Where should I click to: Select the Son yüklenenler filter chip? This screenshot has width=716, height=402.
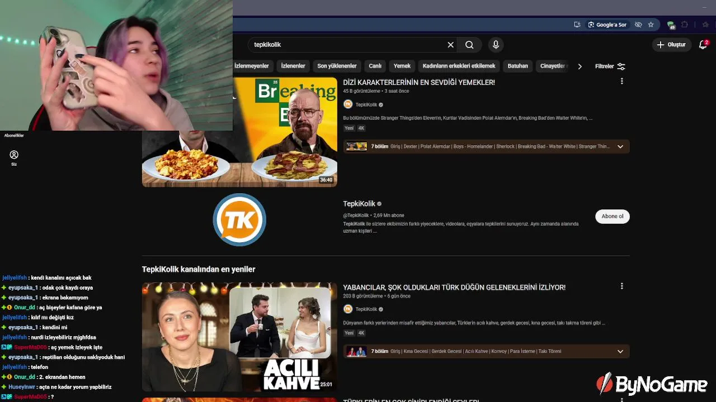click(337, 66)
